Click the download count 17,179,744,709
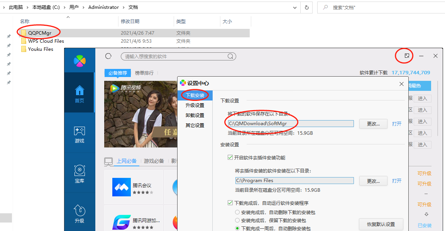Screen dimensions: 445x231 (411, 72)
